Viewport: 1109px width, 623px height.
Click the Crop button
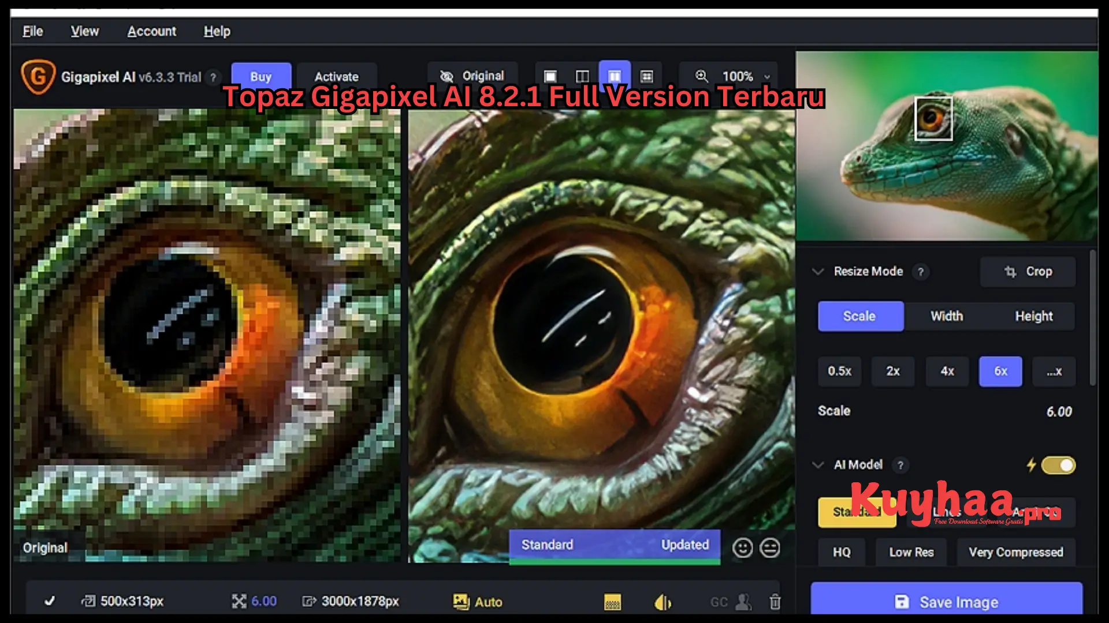pos(1028,272)
